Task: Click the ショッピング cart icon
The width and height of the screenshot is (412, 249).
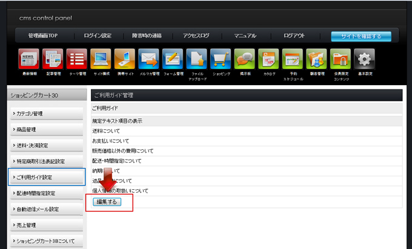Action: tap(221, 59)
